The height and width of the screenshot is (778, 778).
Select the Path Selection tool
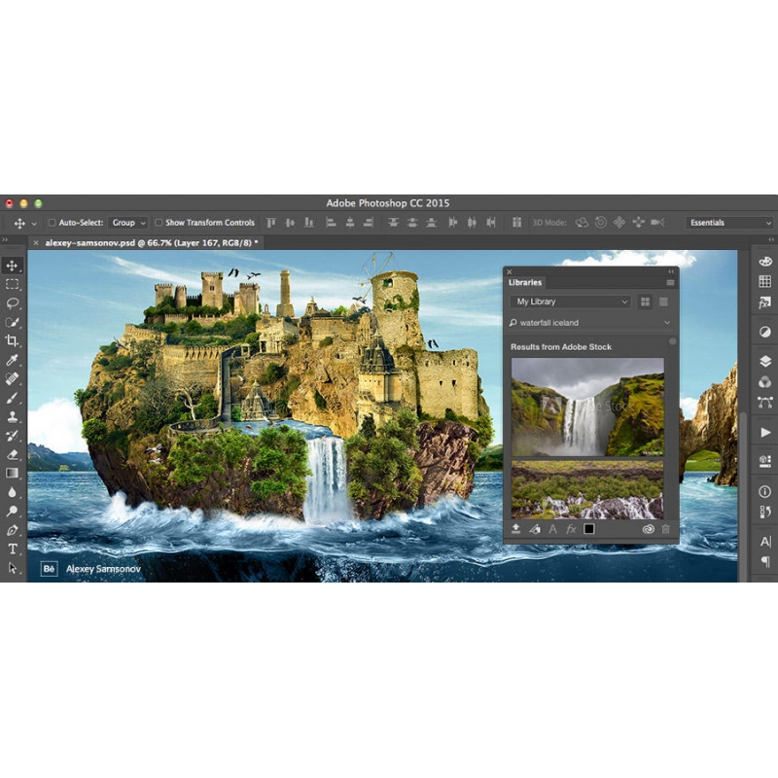pos(13,568)
